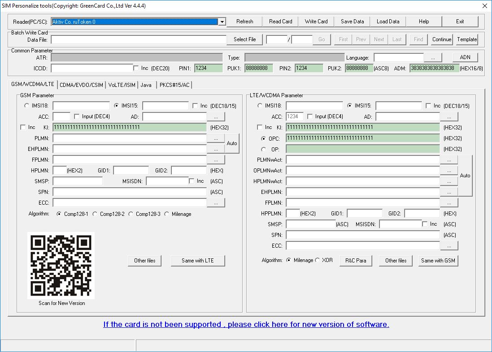Image resolution: width=492 pixels, height=352 pixels.
Task: Click browse button next to GSM PLMN
Action: (x=216, y=138)
